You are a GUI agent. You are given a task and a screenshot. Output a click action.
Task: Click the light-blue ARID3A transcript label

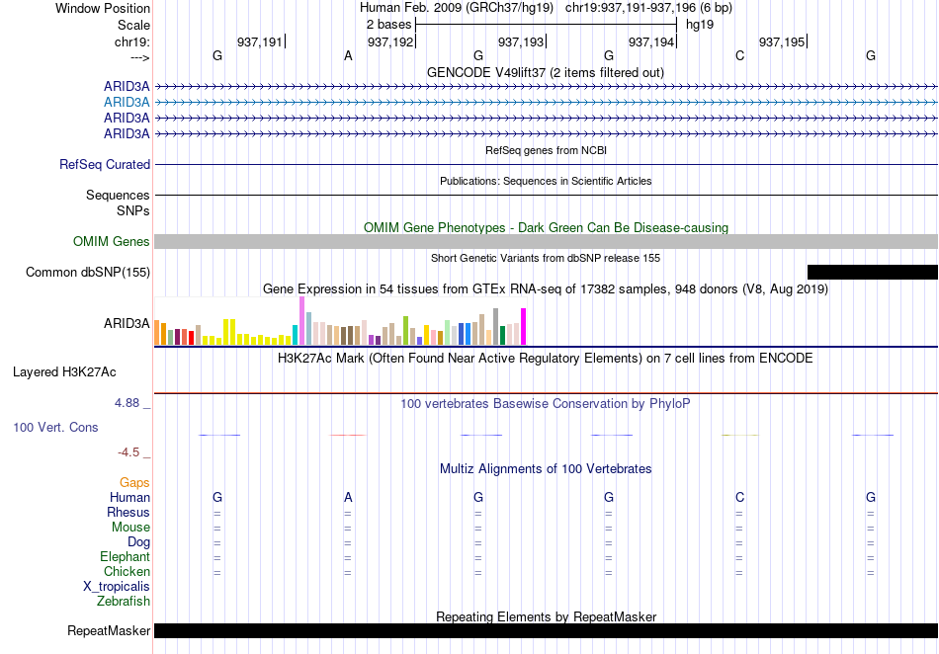[x=127, y=103]
